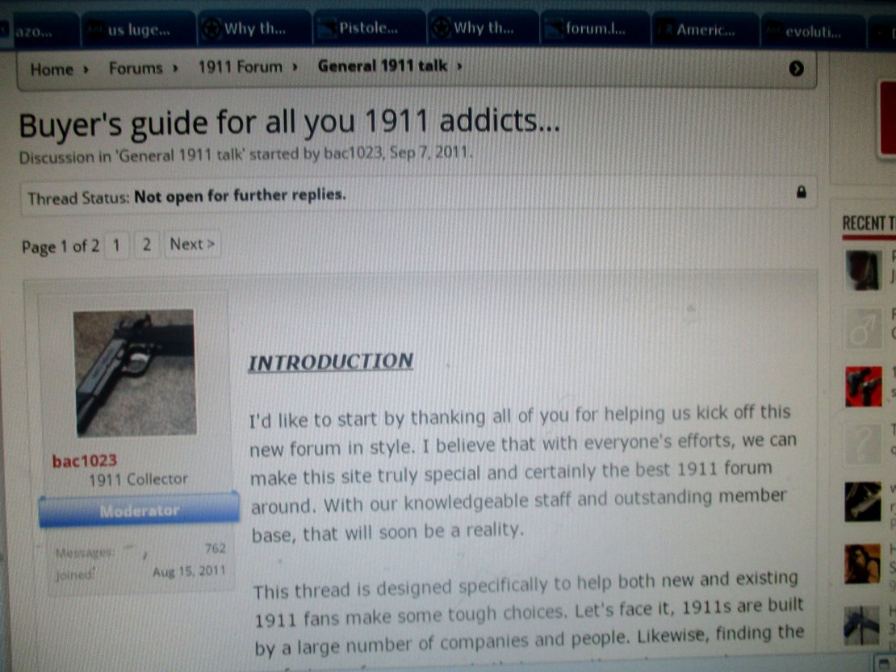Open the long-haired woman avatar in sidebar
Viewport: 896px width, 672px height.
[x=863, y=564]
